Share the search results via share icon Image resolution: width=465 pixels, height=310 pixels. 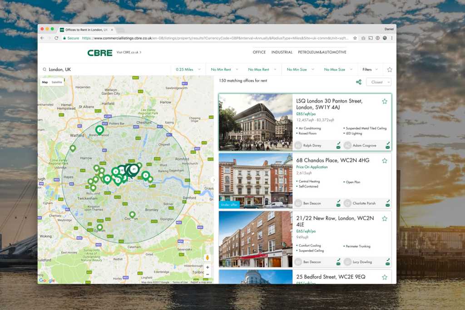(359, 82)
